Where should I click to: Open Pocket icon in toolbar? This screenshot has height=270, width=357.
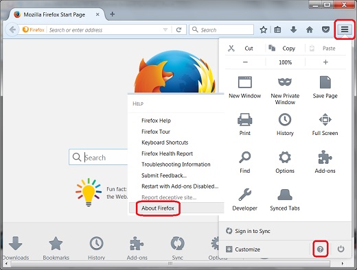[325, 29]
